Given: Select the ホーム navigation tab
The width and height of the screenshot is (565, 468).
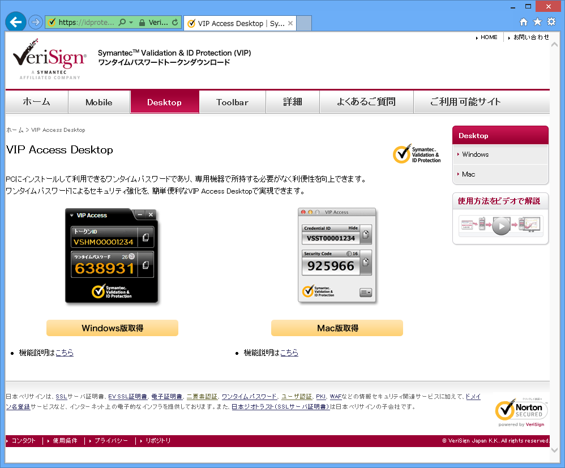Looking at the screenshot, I should pyautogui.click(x=37, y=102).
